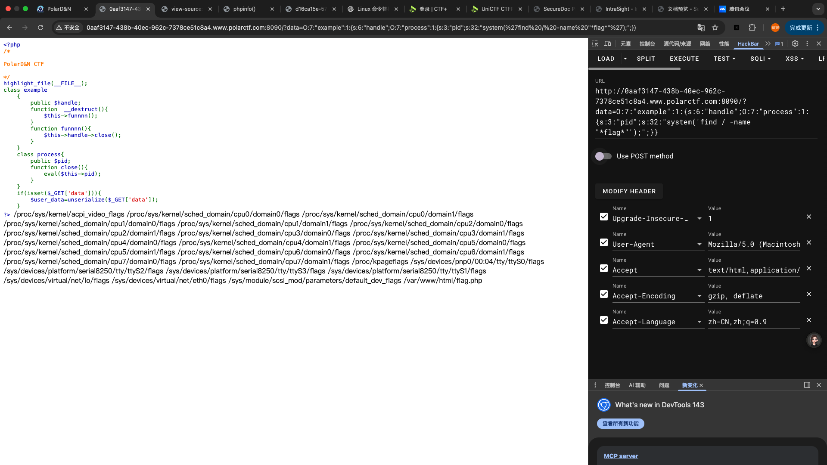Uncheck the Accept-Encoding header checkbox
The width and height of the screenshot is (827, 465).
coord(604,294)
